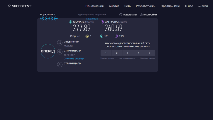Screen dimensions: 213x120
Task: Copy result link via chain share icon
Action: 42,19
